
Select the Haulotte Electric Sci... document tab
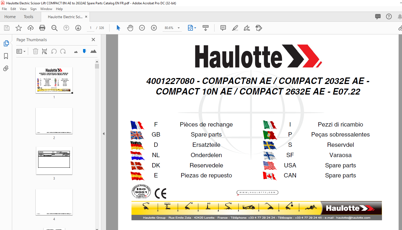click(x=65, y=17)
